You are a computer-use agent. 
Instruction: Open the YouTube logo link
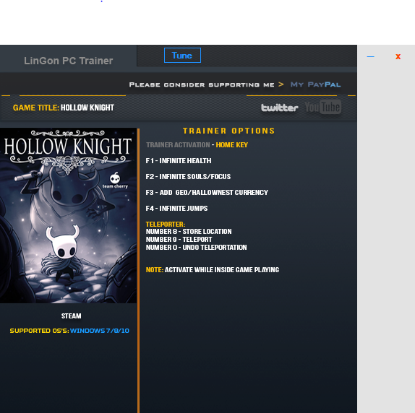(323, 107)
